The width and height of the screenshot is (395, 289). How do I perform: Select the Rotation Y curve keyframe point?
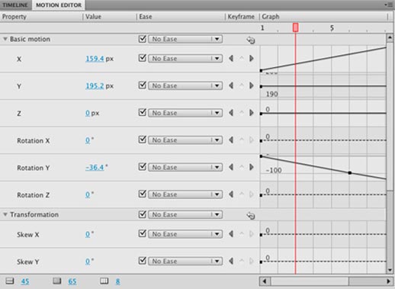pyautogui.click(x=350, y=173)
